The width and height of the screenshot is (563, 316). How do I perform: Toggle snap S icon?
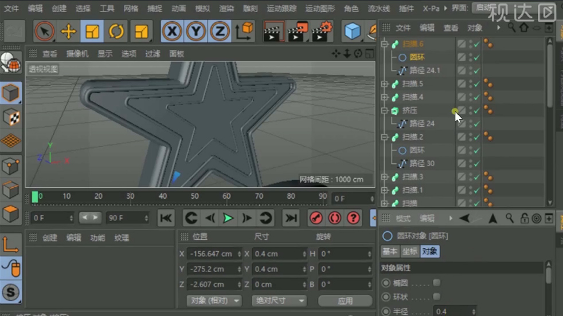[10, 293]
